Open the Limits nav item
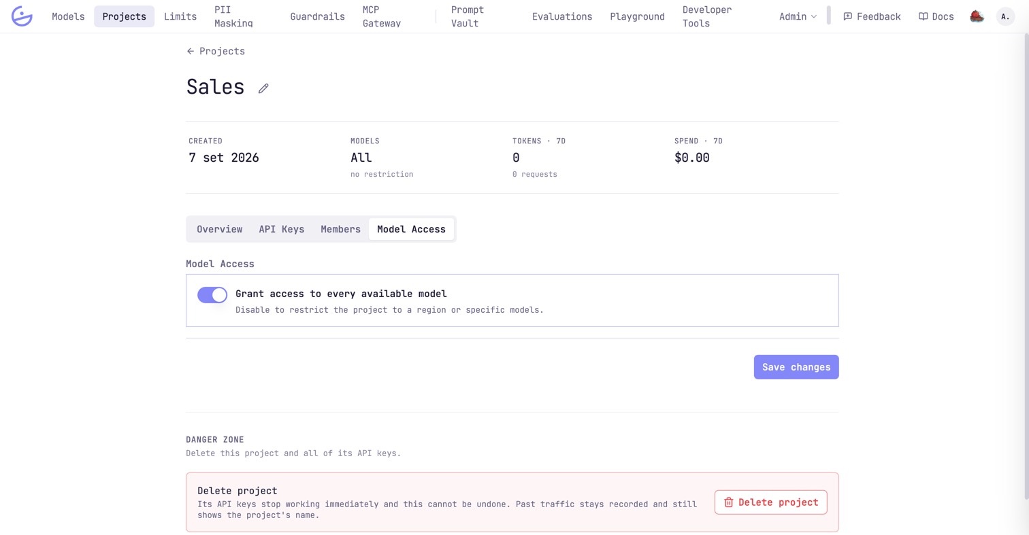 pyautogui.click(x=180, y=16)
